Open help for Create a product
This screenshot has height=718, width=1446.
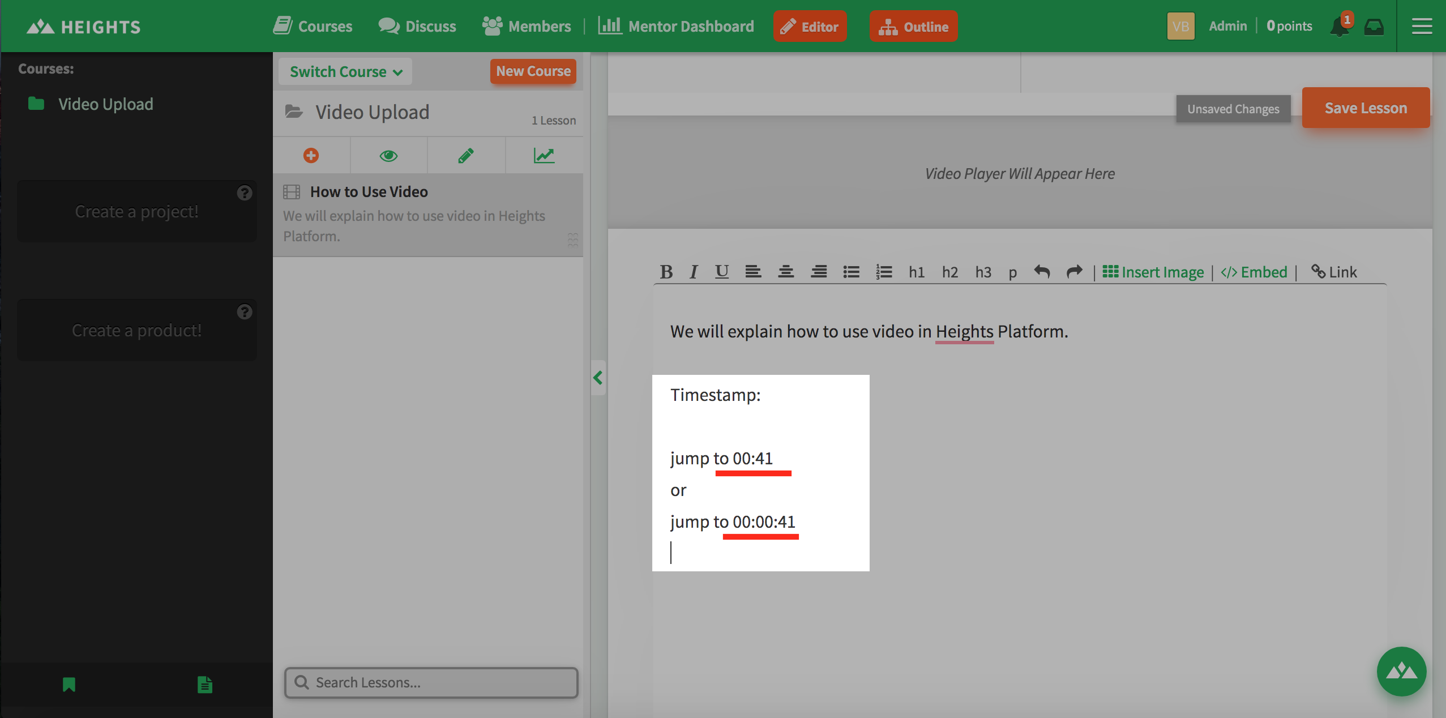[x=245, y=312]
